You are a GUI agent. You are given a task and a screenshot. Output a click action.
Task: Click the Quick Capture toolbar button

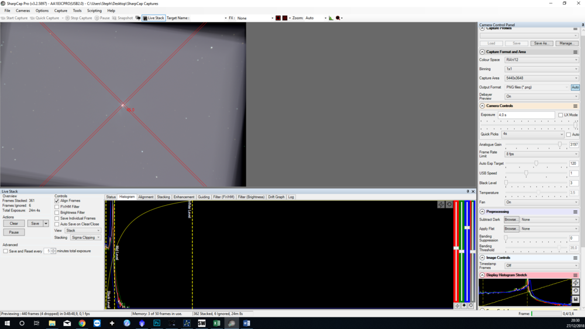[45, 18]
